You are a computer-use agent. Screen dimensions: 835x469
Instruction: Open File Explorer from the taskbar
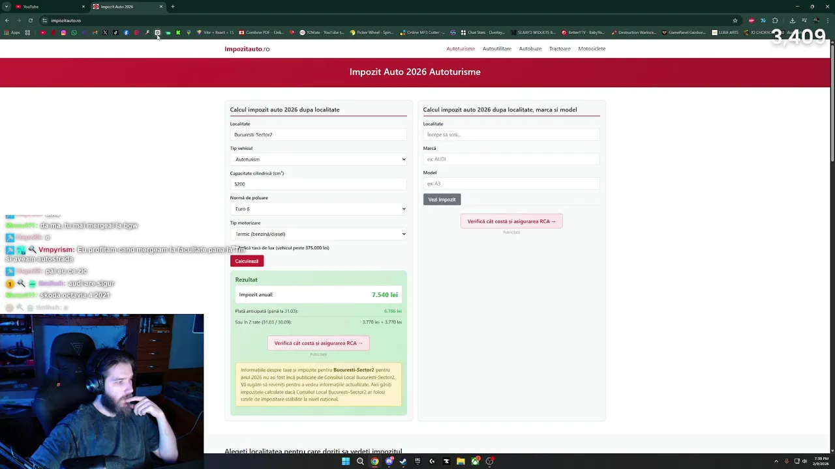(x=461, y=461)
